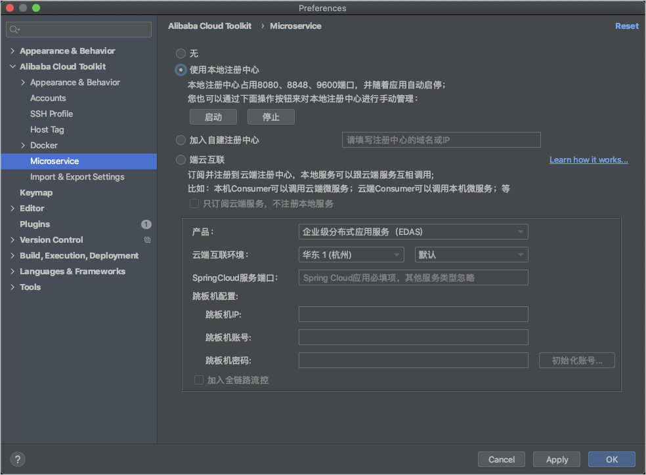646x475 pixels.
Task: Select 使用本地注册中心 radio button
Action: tap(181, 70)
